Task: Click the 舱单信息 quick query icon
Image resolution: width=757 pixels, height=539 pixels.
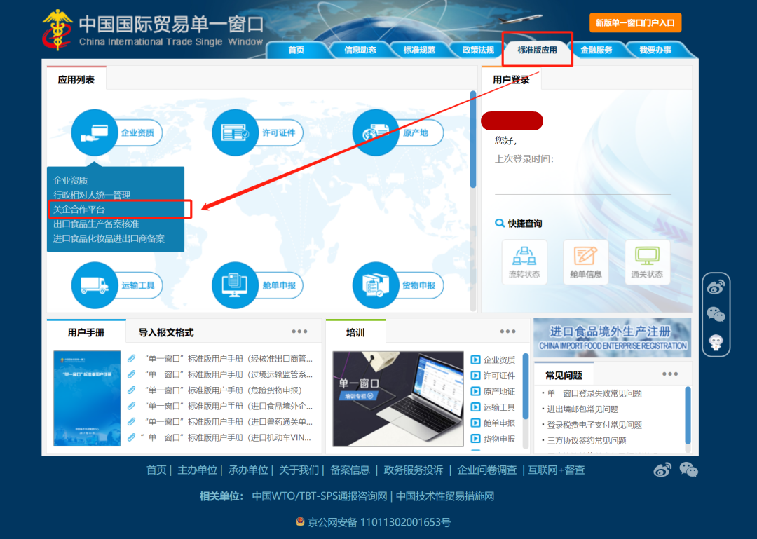Action: click(x=585, y=262)
